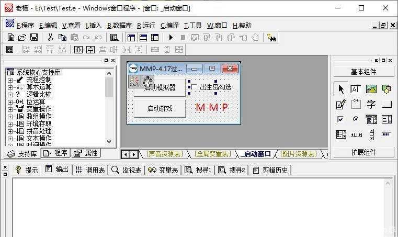This screenshot has height=237, width=398.
Task: Click the center horizontally alignment icon
Action: tap(78, 50)
